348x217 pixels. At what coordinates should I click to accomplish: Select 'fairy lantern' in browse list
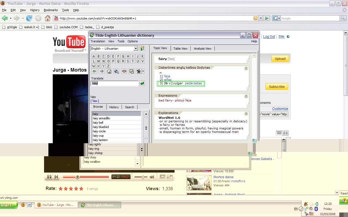click(116, 140)
